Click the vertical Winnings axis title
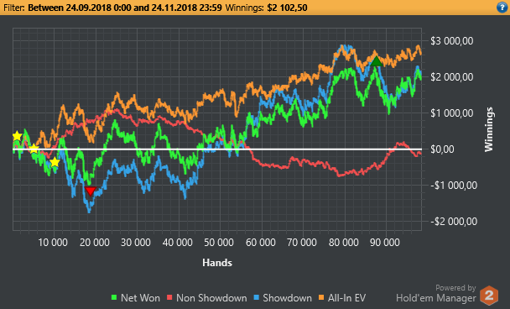Screen dimensions: 510x309 pyautogui.click(x=489, y=129)
